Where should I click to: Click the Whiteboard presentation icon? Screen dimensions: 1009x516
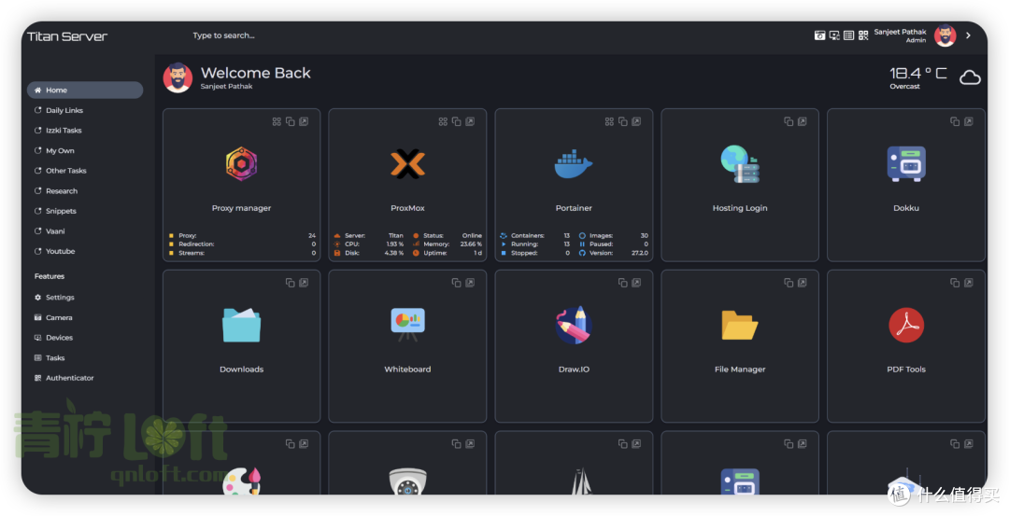[407, 325]
